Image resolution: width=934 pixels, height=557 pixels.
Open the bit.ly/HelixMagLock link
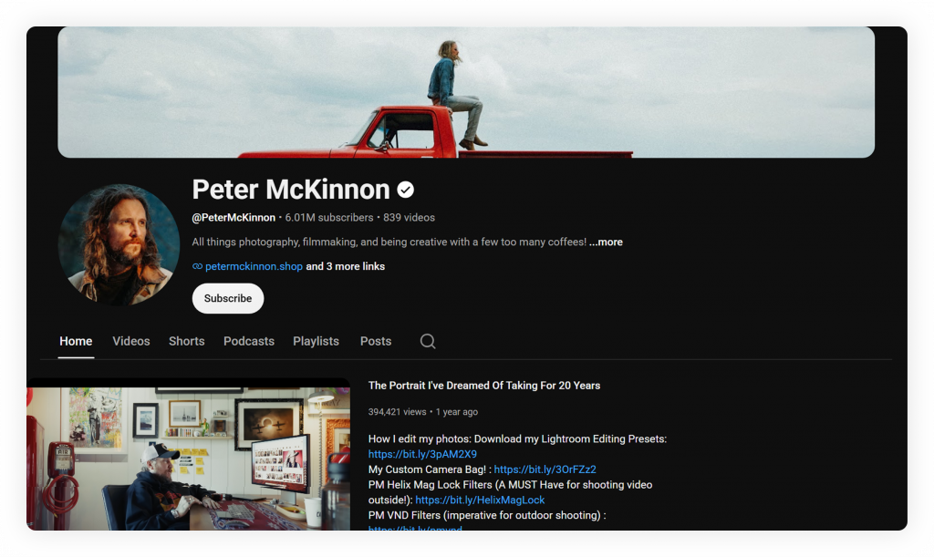point(480,500)
